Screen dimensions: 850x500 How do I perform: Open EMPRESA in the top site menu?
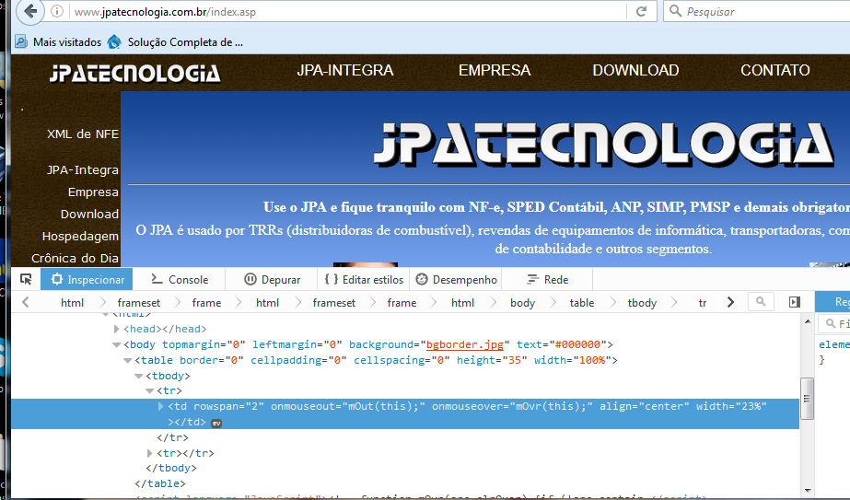pos(495,71)
